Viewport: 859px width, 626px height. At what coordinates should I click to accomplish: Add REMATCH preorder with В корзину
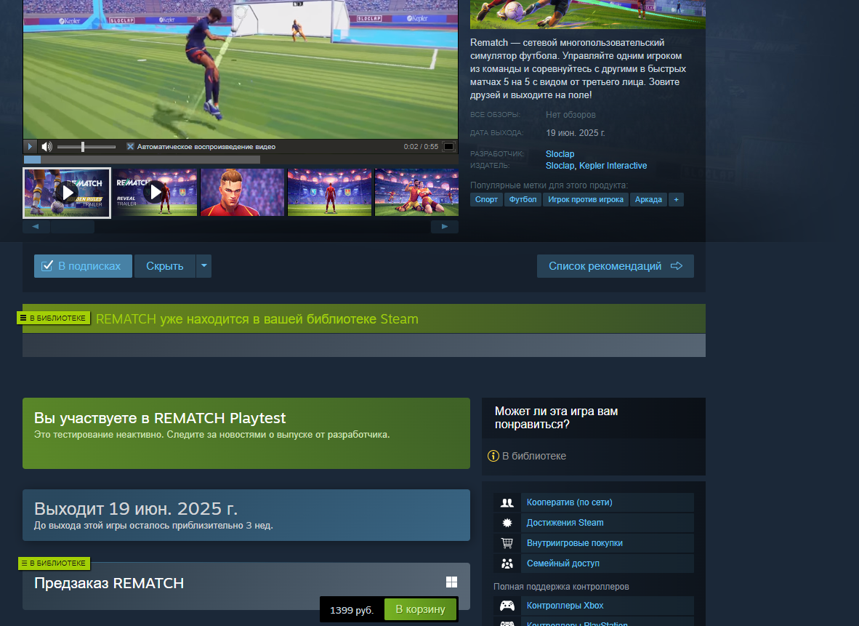point(420,609)
